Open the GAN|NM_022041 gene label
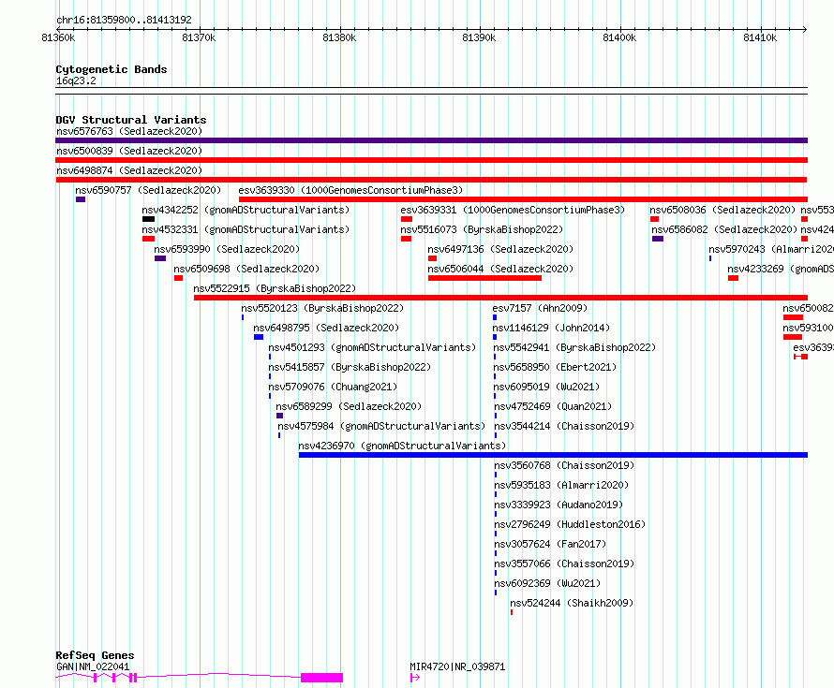 point(93,666)
